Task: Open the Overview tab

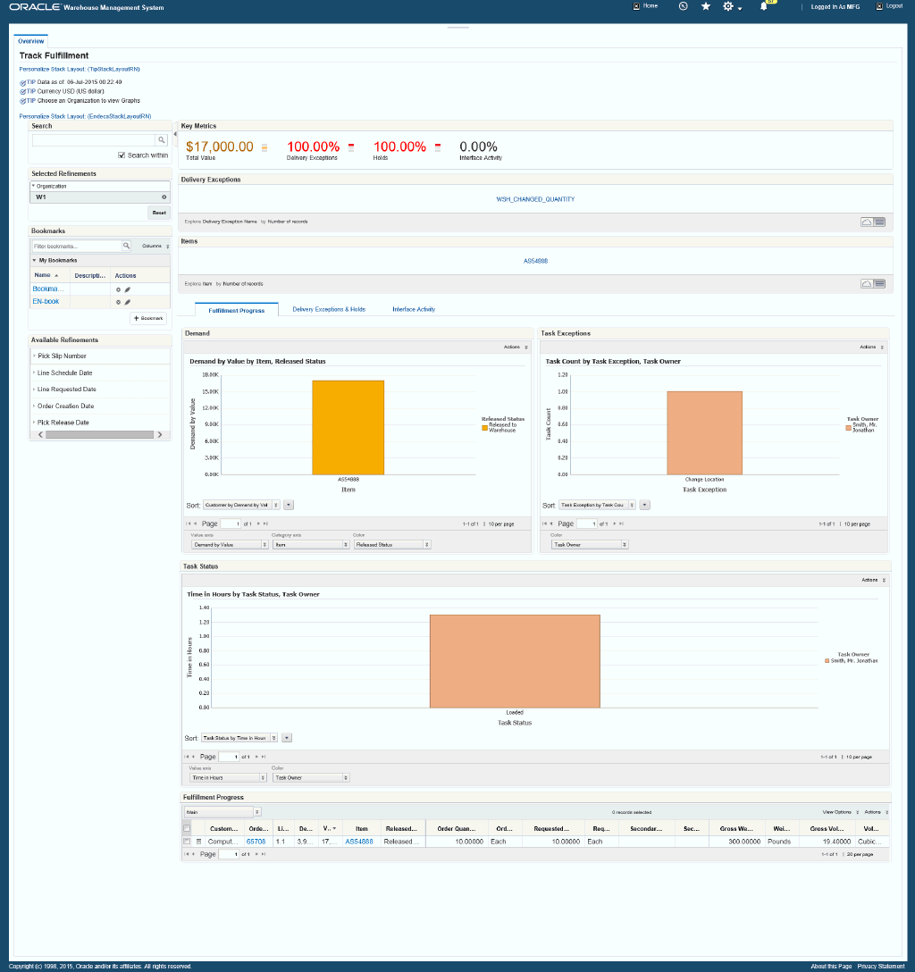Action: [x=31, y=41]
